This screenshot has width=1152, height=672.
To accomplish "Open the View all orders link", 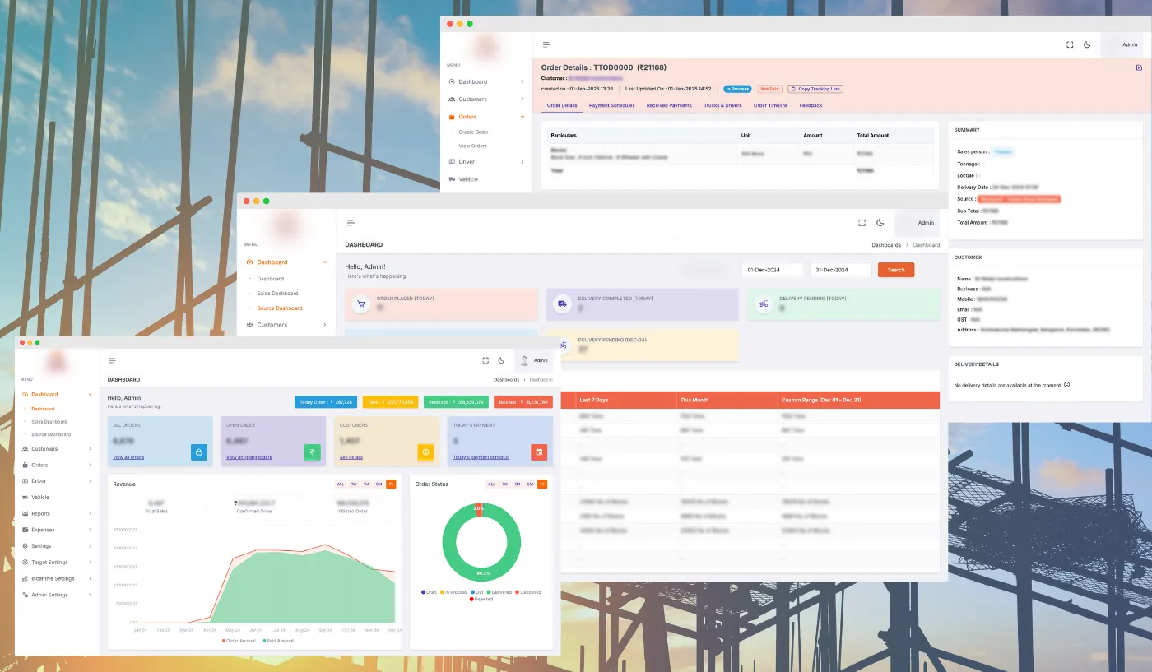I will tap(128, 456).
